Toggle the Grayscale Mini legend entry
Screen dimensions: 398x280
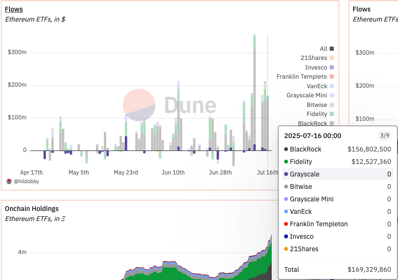310,95
